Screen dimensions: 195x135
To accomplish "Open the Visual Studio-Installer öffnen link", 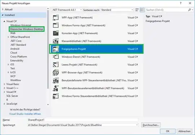I will tap(25, 114).
